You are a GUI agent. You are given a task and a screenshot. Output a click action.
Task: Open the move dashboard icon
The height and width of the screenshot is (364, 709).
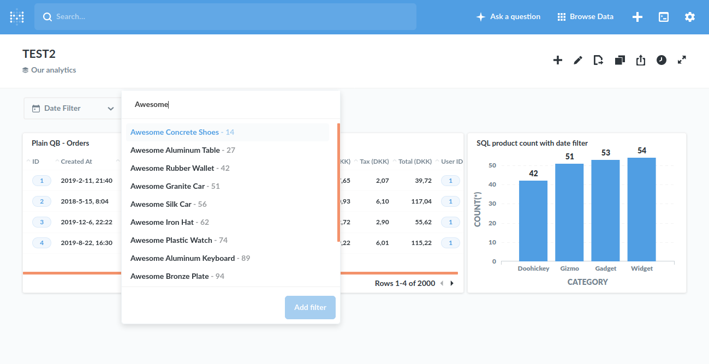point(598,60)
